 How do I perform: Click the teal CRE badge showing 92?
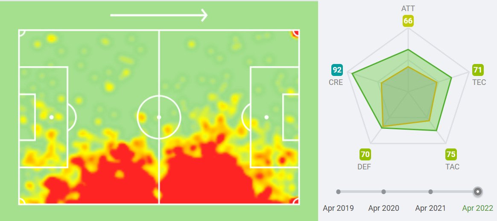pyautogui.click(x=337, y=70)
